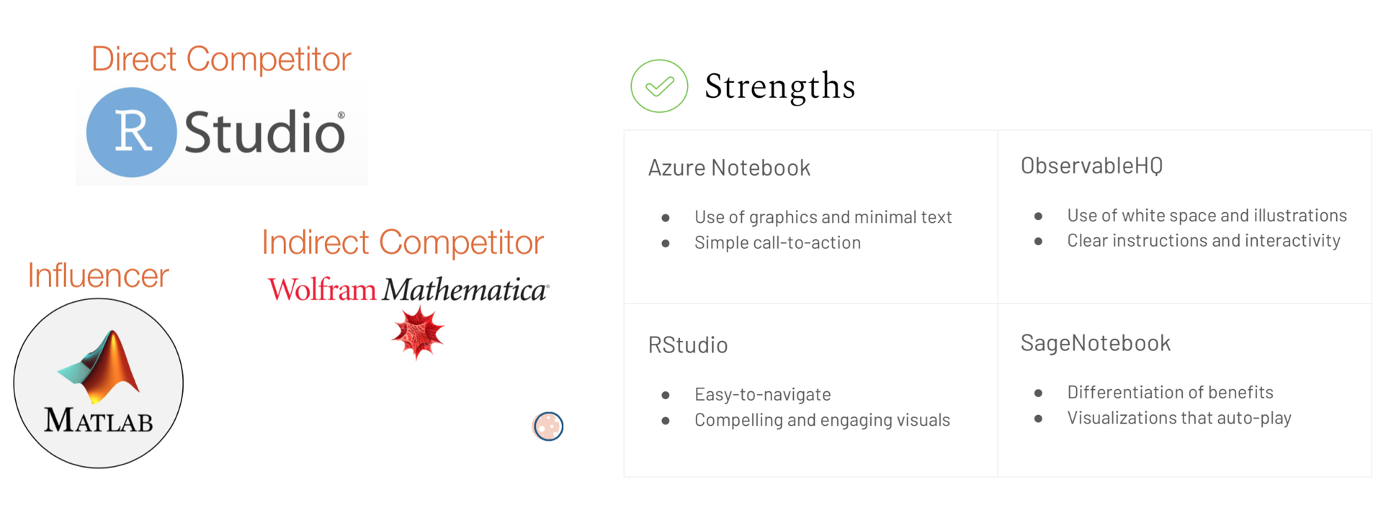Click the Azure Notebook cell heading

(x=729, y=168)
